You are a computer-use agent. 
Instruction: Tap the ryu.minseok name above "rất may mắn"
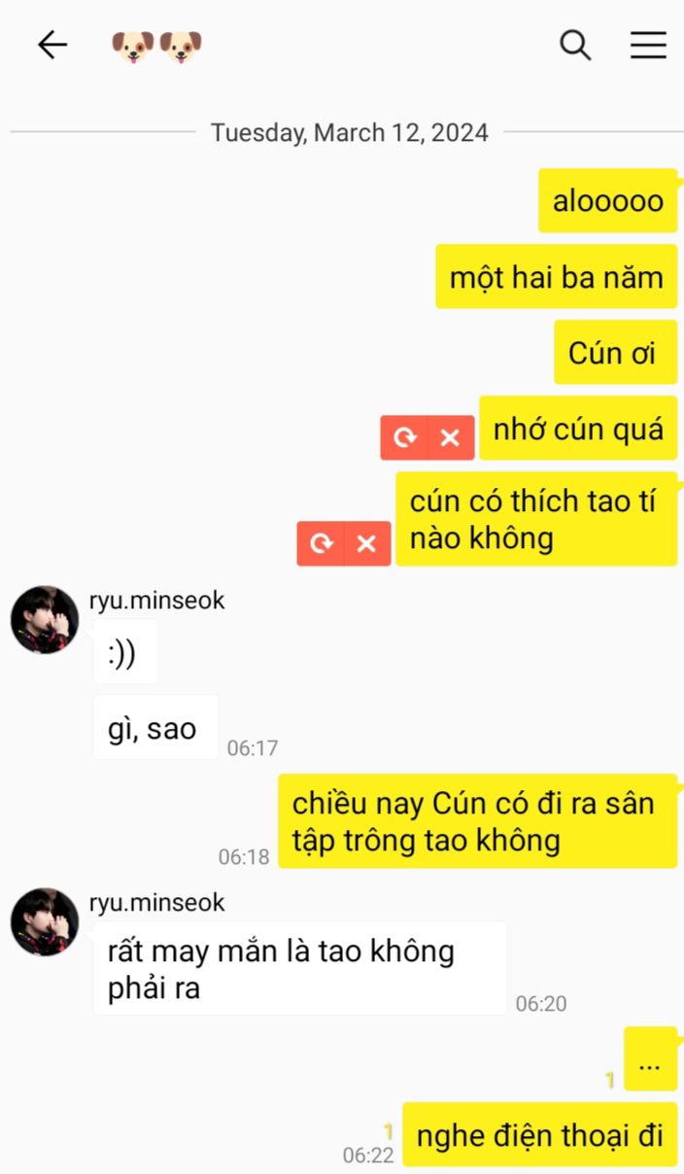pos(156,903)
